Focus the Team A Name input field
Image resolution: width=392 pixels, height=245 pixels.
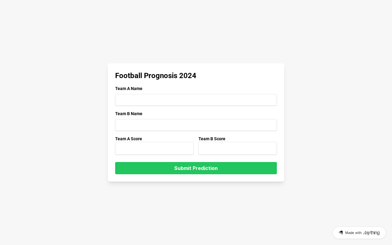coord(196,100)
